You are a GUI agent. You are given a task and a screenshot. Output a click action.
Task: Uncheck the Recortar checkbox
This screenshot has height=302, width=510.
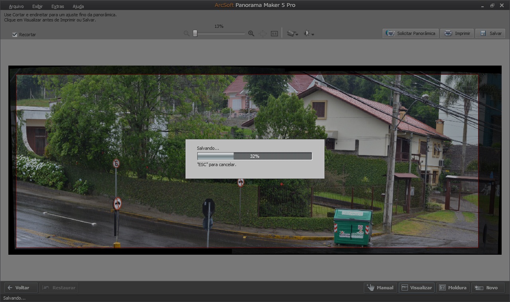click(15, 35)
